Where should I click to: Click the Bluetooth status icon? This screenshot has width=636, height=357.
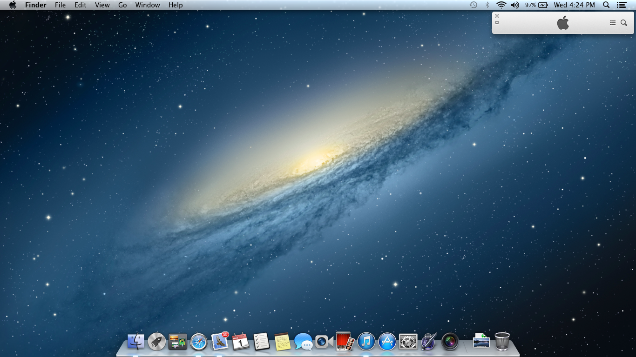click(x=487, y=5)
